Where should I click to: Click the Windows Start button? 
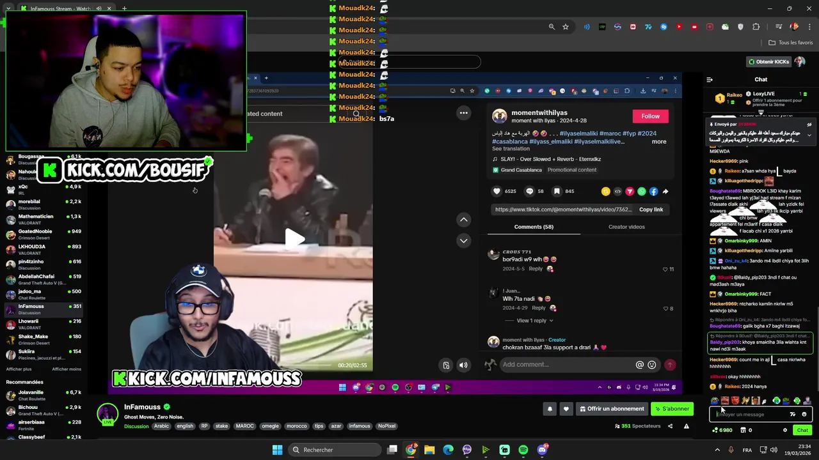[x=277, y=450]
